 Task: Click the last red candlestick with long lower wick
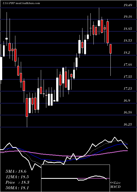click(111, 60)
